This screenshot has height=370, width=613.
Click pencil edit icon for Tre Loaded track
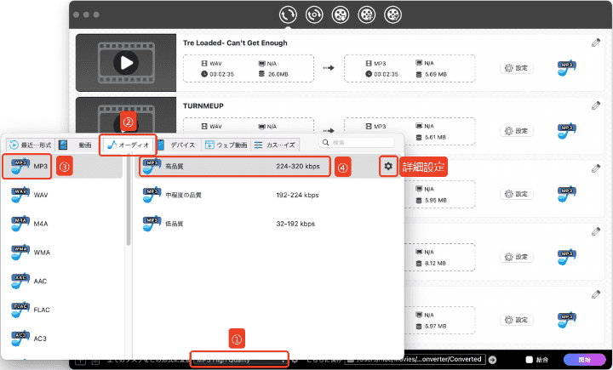(x=596, y=43)
